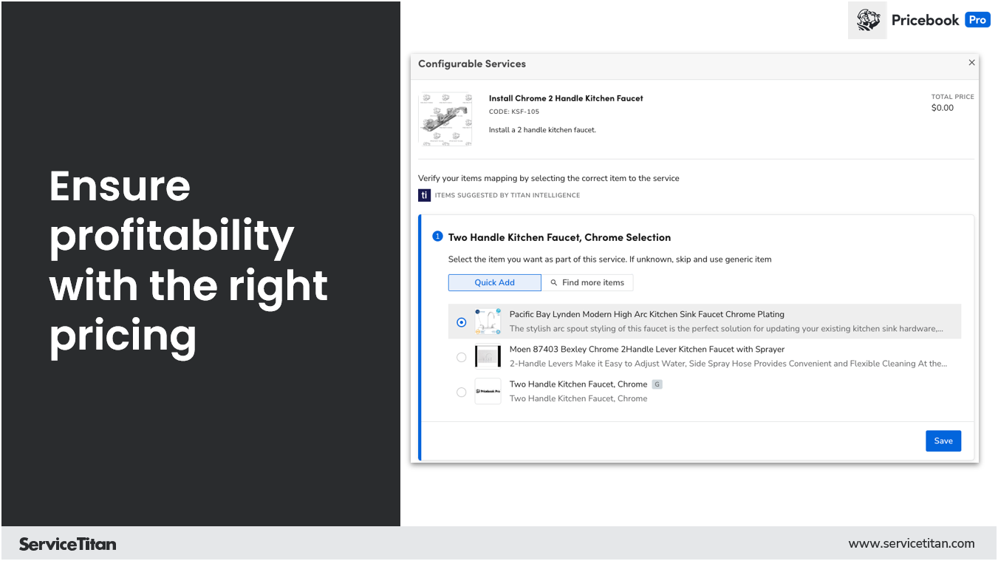This screenshot has height=561, width=998.
Task: Open the Find more items tab
Action: click(587, 282)
